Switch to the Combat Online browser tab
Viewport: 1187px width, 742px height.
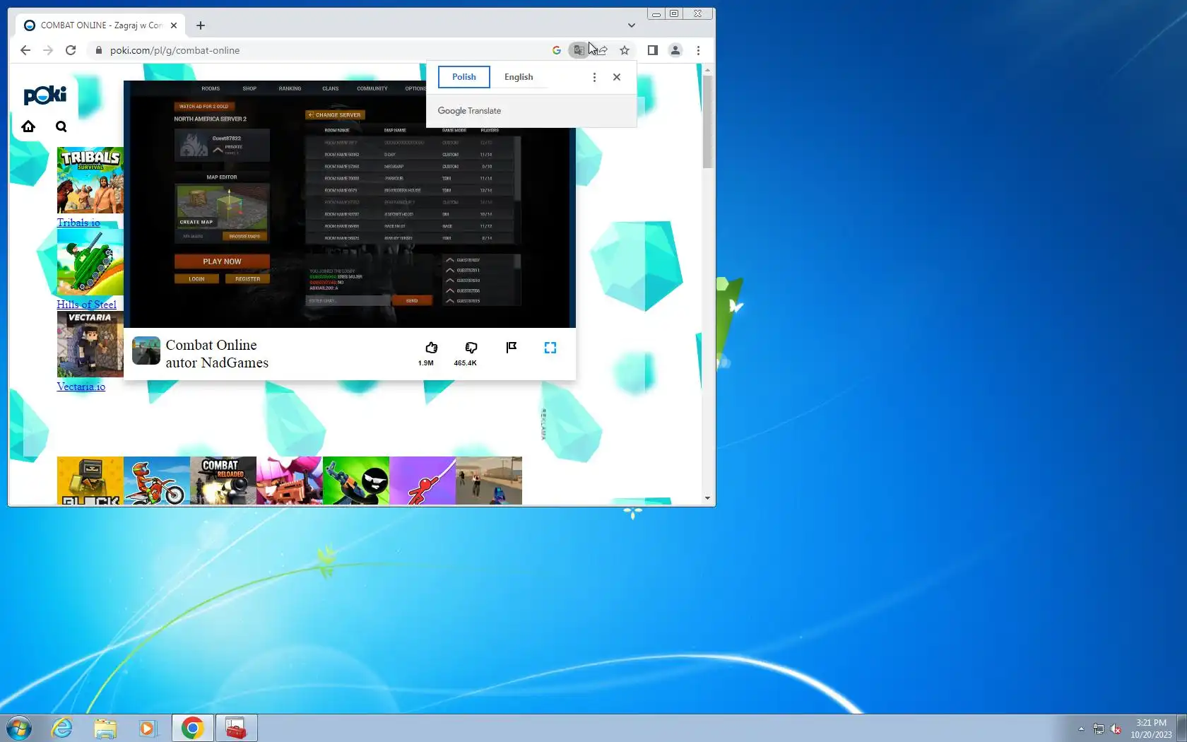click(100, 25)
